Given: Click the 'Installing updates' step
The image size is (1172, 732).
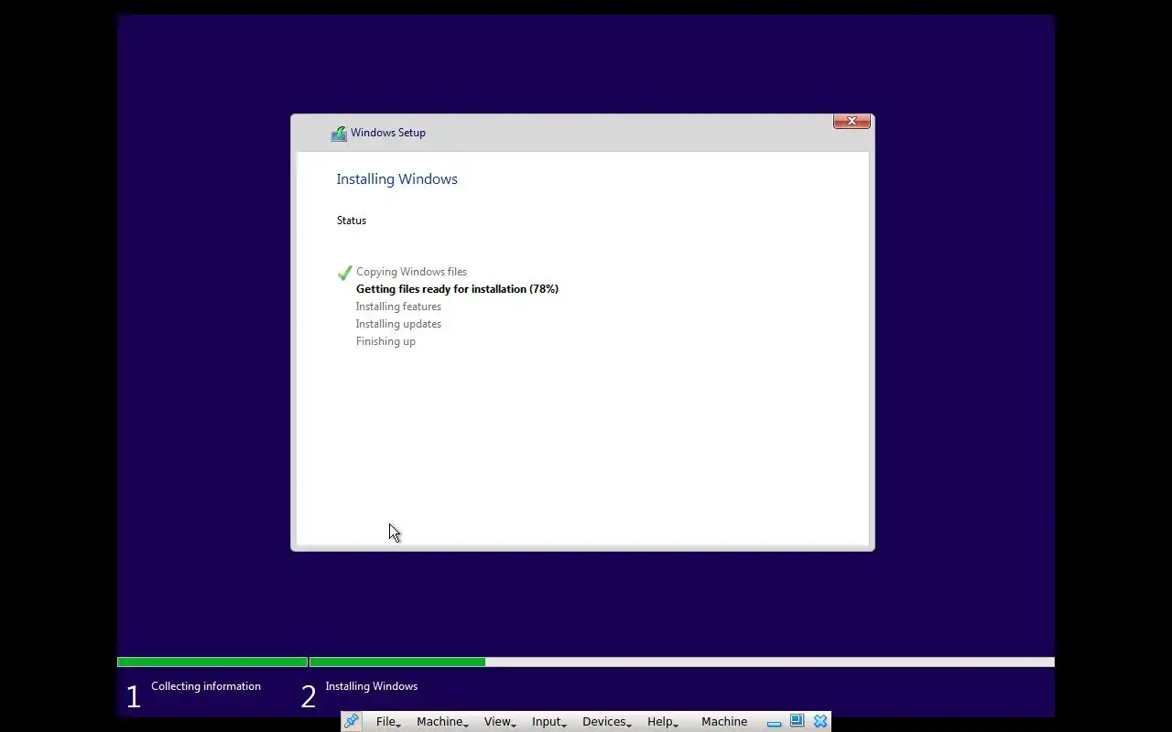Looking at the screenshot, I should click(398, 324).
